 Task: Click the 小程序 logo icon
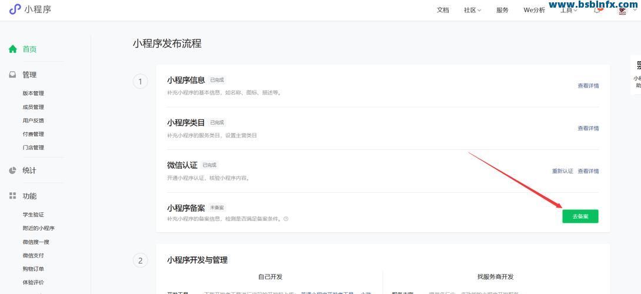point(15,9)
